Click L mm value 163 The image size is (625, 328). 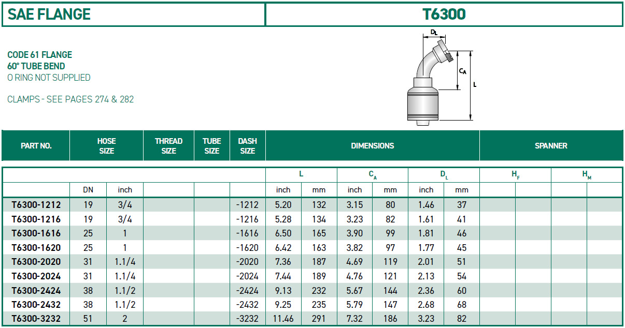[x=319, y=248]
